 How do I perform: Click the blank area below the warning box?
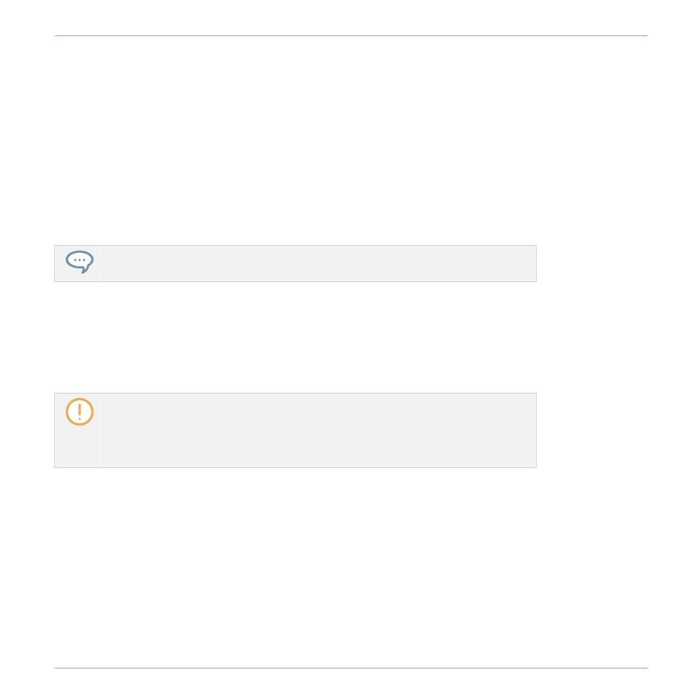tap(351, 567)
